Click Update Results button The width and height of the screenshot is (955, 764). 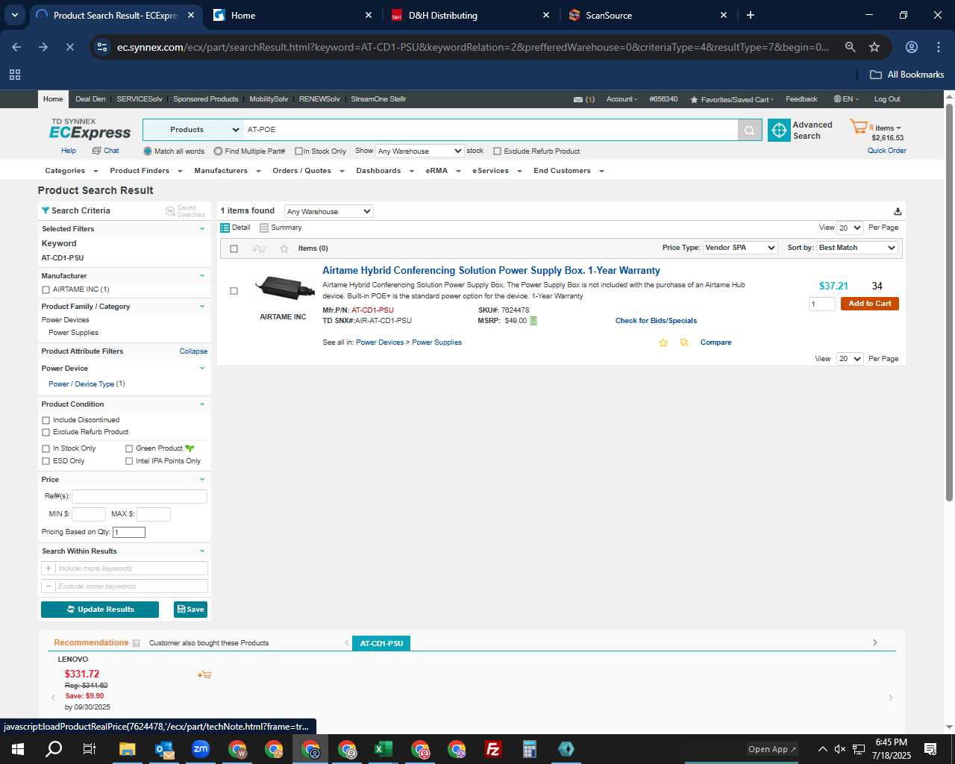click(100, 610)
